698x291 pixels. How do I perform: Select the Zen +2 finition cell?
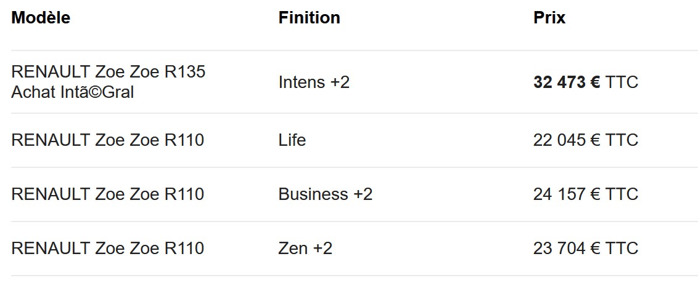305,249
